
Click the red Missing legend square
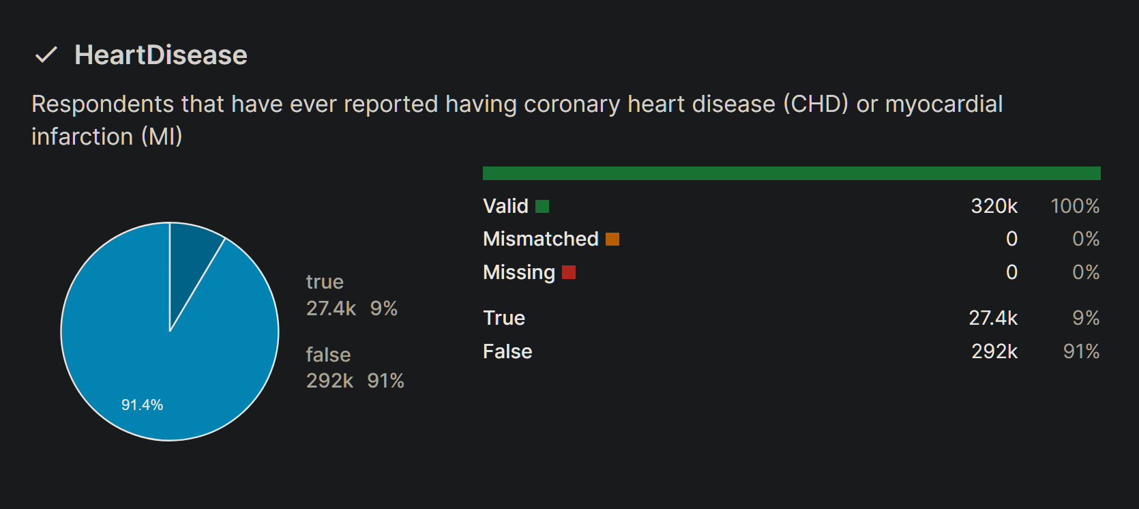click(x=569, y=272)
